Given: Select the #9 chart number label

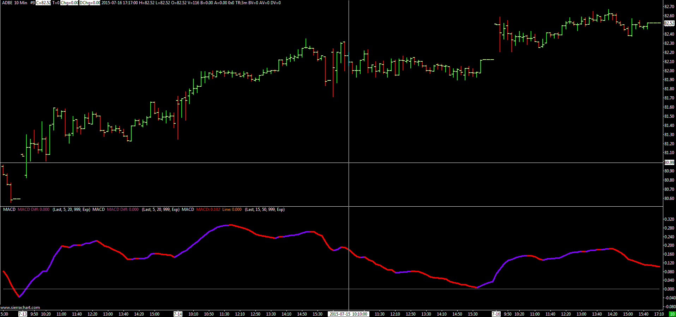Looking at the screenshot, I should pyautogui.click(x=32, y=3).
